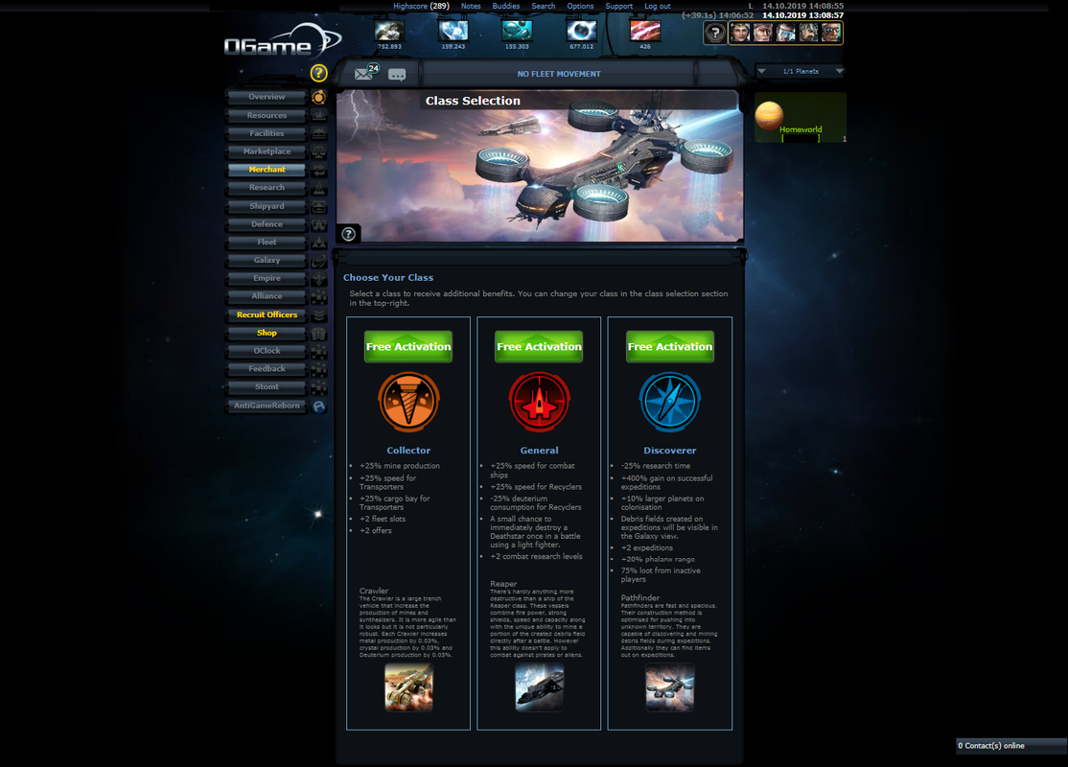Image resolution: width=1068 pixels, height=767 pixels.
Task: Select the fifth officer portrait (Technocrat)
Action: 831,33
